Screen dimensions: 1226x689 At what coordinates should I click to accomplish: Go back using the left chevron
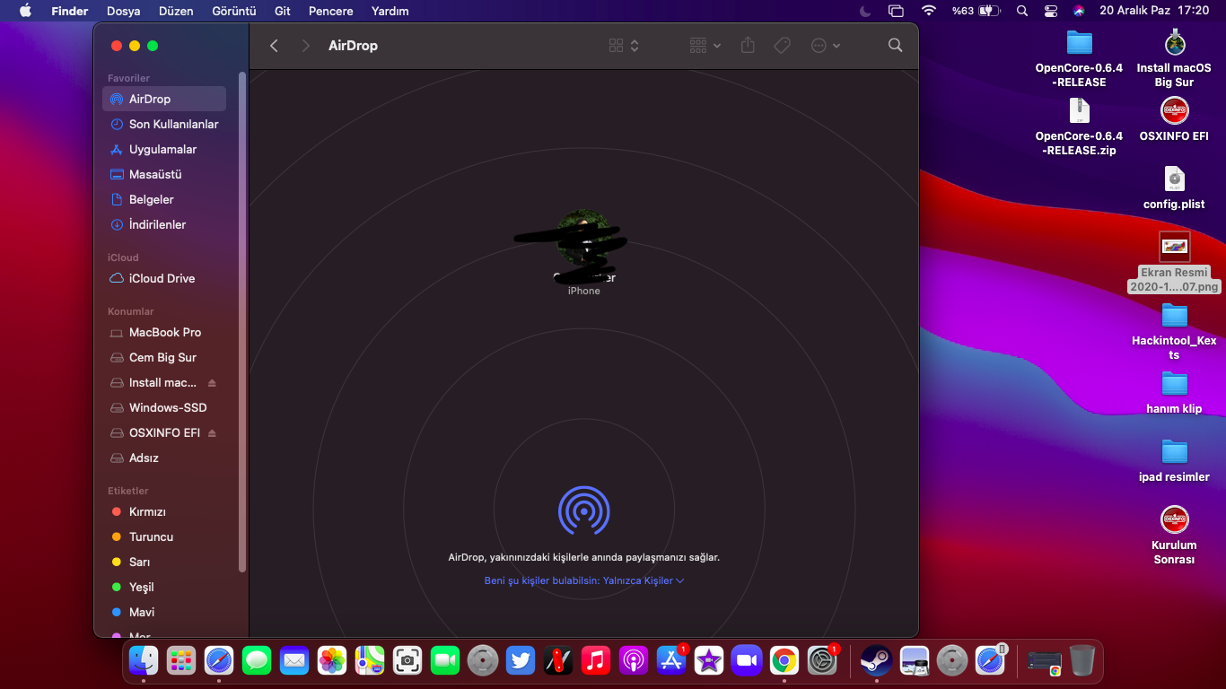click(x=275, y=45)
